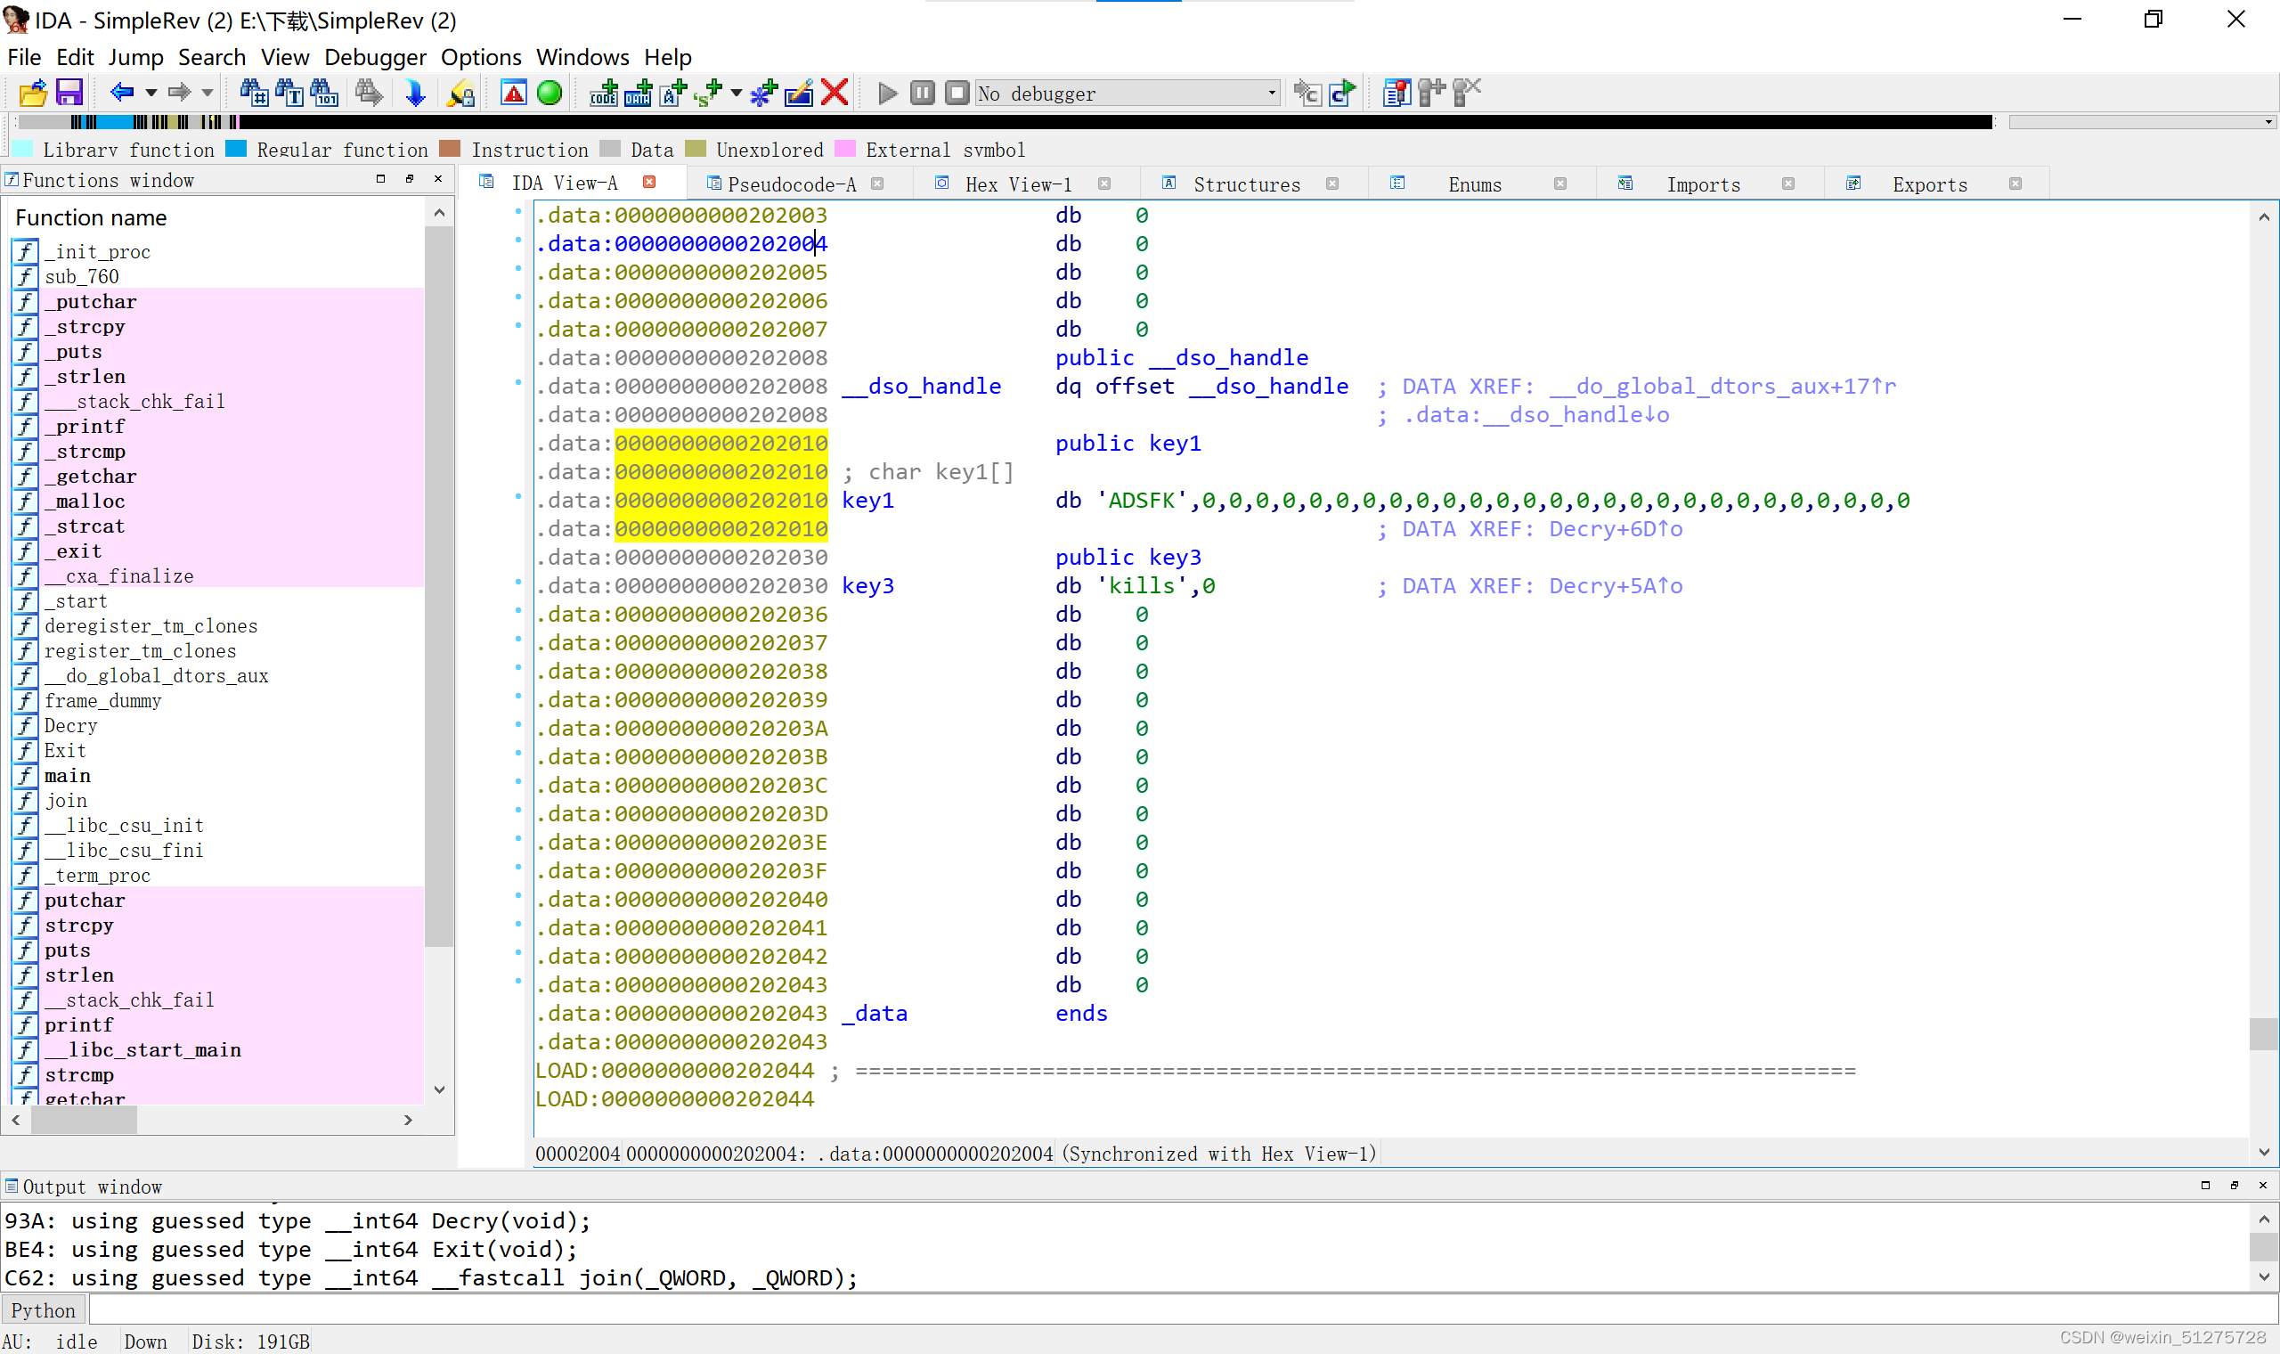
Task: Click the grayed 'C' step icon
Action: click(x=1307, y=93)
